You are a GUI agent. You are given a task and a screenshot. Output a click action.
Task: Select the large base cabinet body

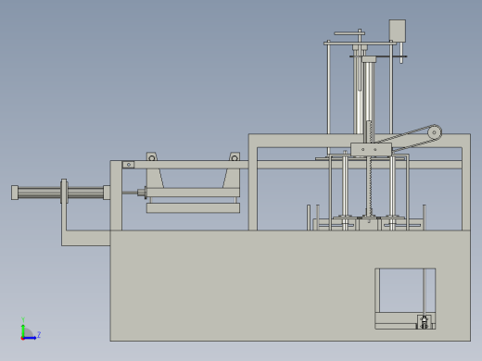tap(290, 286)
